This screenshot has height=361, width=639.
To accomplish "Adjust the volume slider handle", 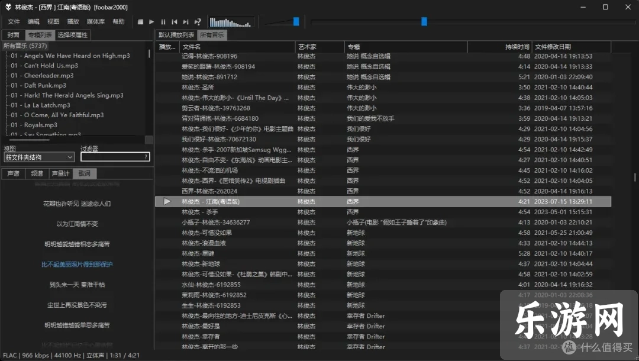I will click(296, 21).
